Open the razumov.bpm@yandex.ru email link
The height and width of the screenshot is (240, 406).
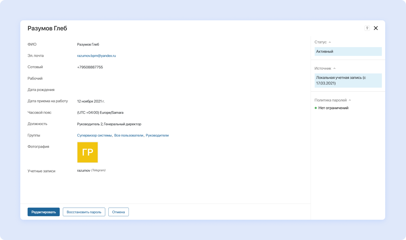pyautogui.click(x=96, y=56)
